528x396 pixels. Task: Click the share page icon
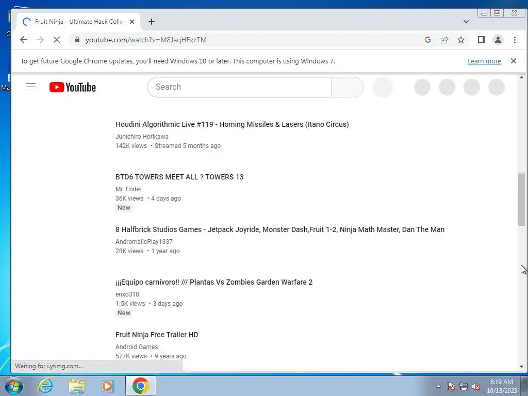coord(444,40)
